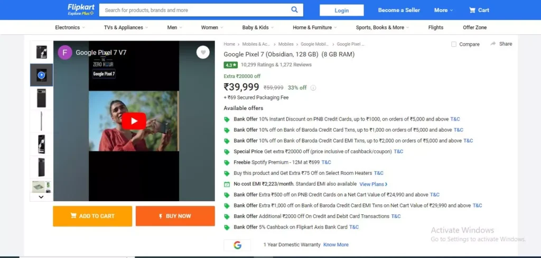541x258 pixels.
Task: Expand the TVs & Appliances menu
Action: pyautogui.click(x=126, y=27)
